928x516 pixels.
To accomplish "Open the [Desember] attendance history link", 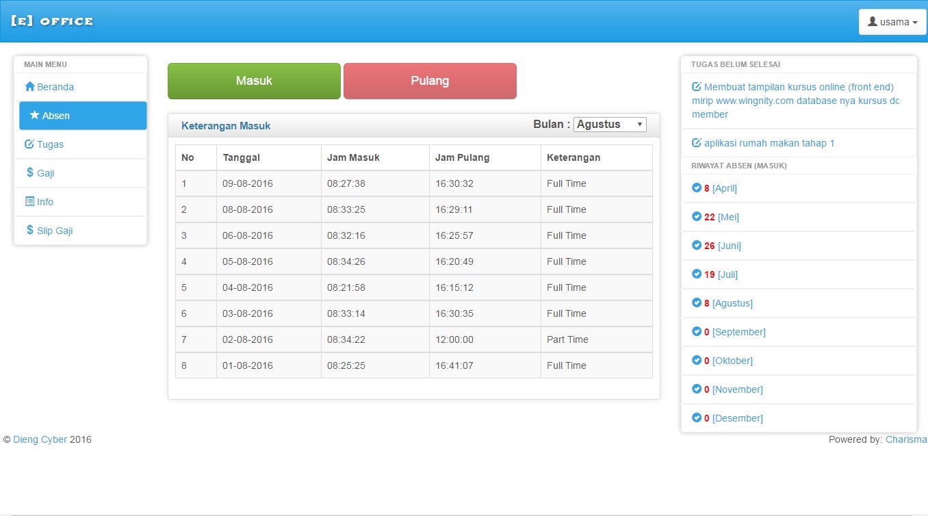I will [738, 418].
